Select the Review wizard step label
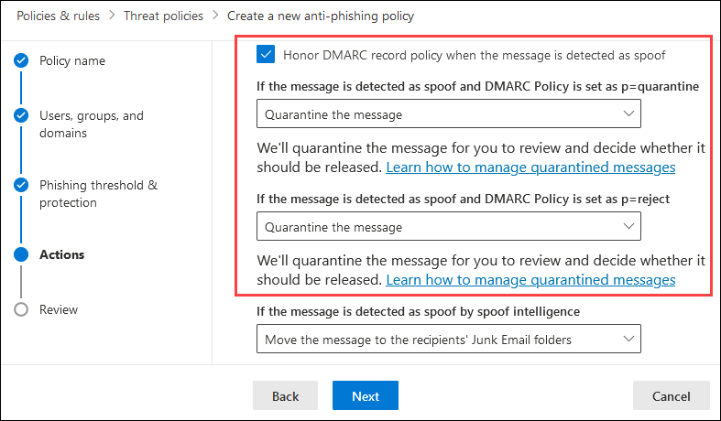The image size is (721, 421). pos(59,309)
